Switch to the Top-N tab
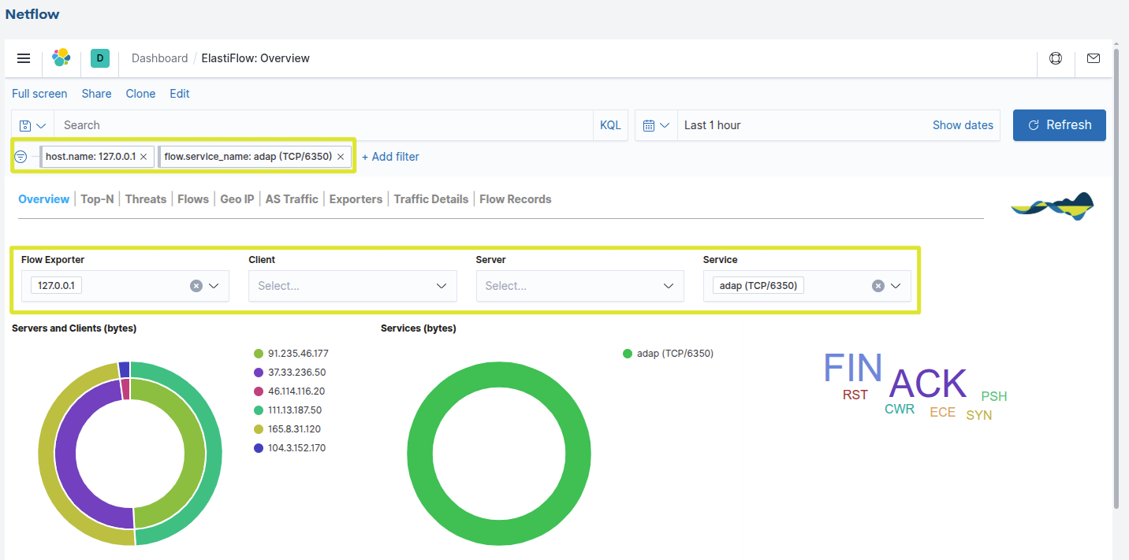Screen dimensions: 1129x560 point(97,199)
